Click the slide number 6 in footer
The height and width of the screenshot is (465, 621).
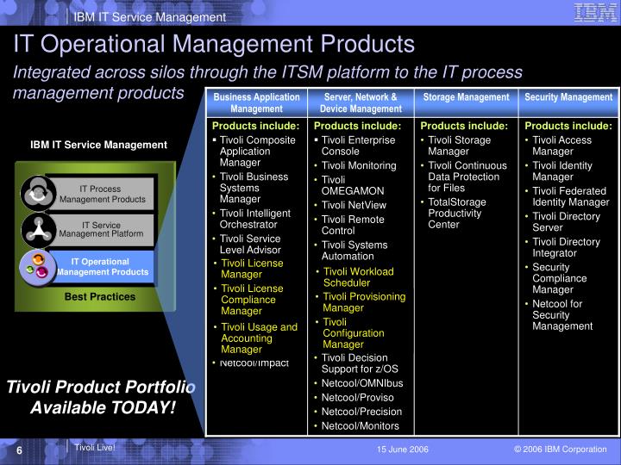tap(19, 450)
